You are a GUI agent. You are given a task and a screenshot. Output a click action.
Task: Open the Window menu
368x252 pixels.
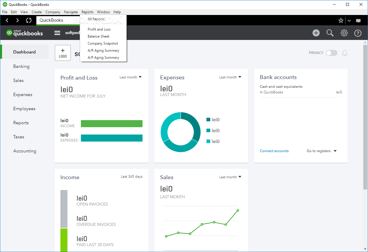[x=104, y=12]
